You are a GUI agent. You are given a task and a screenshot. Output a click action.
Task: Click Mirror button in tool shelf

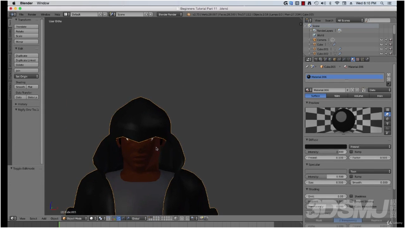[x=26, y=42]
